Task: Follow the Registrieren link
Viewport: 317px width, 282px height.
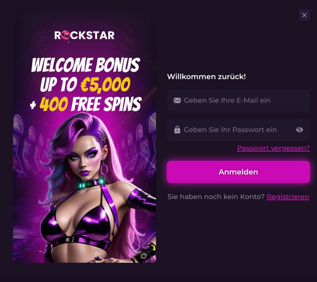Action: (x=288, y=197)
